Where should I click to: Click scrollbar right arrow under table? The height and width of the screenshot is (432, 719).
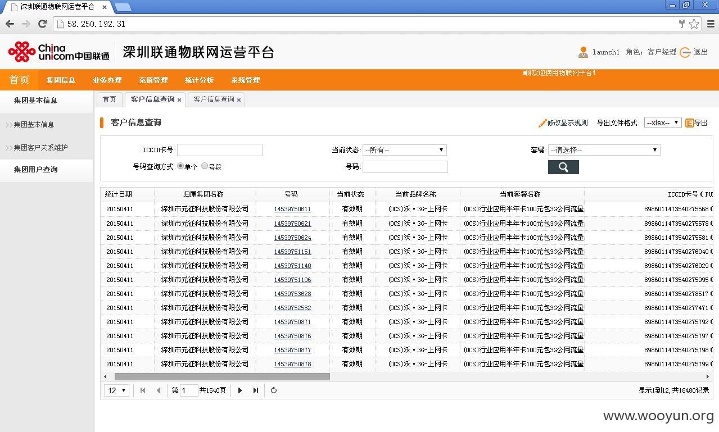point(708,377)
